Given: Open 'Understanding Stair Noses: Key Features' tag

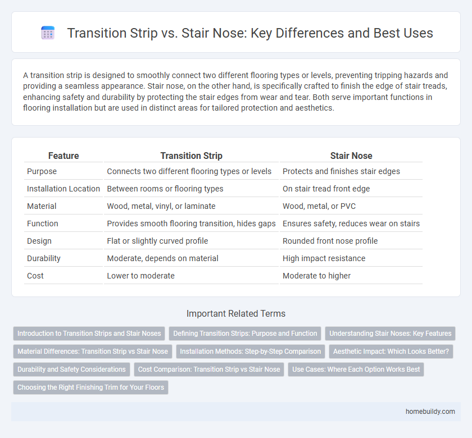Looking at the screenshot, I should [390, 334].
